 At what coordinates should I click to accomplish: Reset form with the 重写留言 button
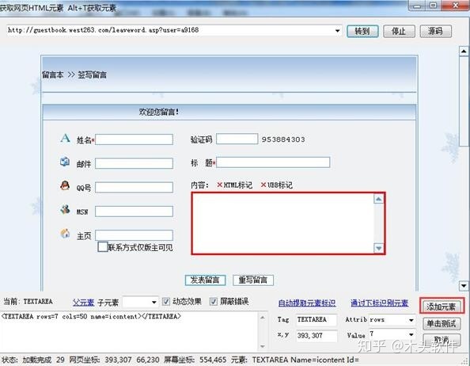(253, 280)
